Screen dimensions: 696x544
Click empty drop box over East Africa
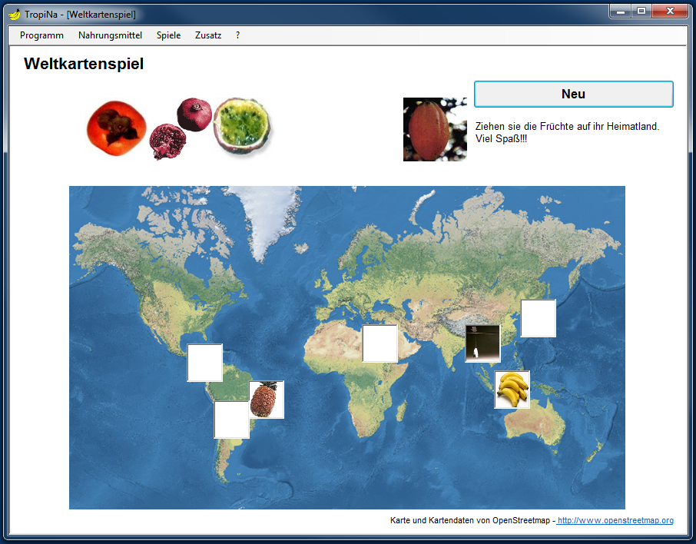[379, 343]
